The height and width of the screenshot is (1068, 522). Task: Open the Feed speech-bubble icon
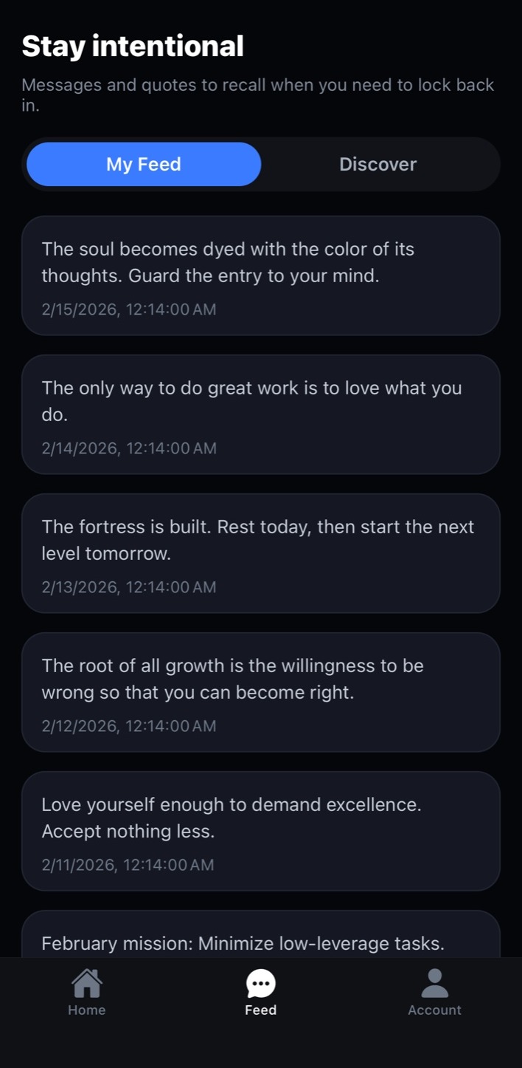260,982
